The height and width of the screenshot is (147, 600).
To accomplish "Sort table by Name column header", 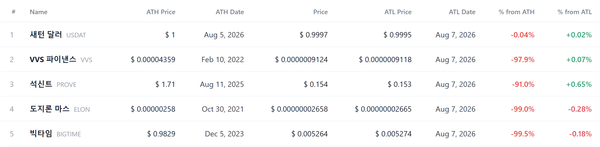I will pyautogui.click(x=39, y=12).
